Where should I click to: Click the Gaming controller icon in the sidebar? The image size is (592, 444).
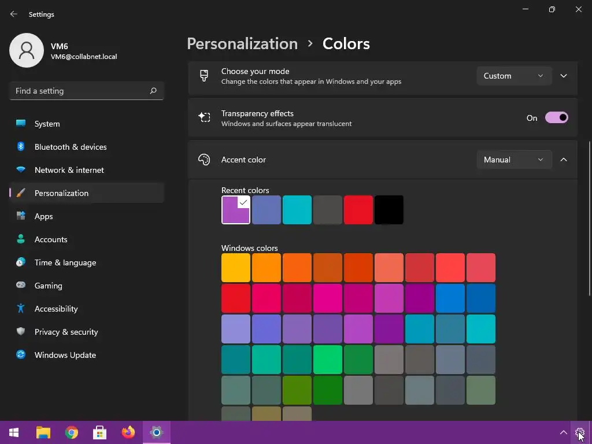click(x=21, y=285)
